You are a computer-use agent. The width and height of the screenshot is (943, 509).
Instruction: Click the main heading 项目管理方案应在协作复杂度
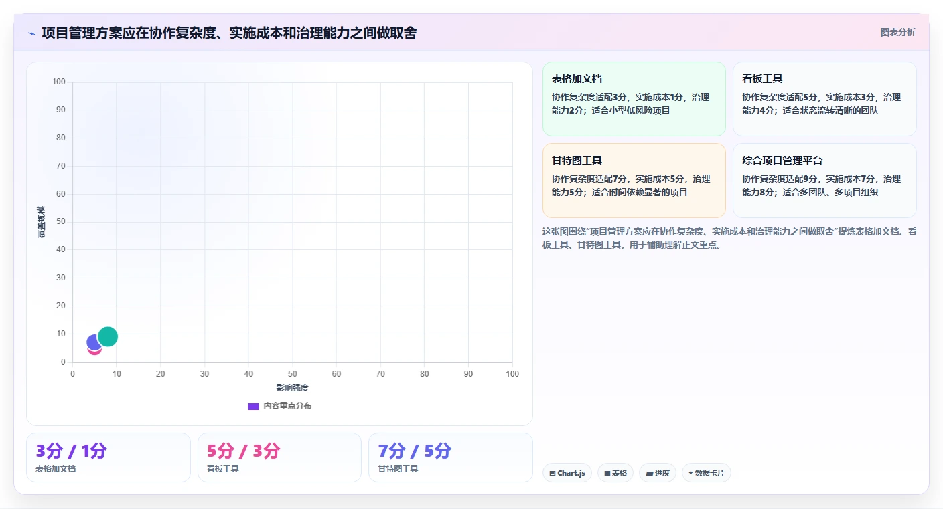[229, 33]
